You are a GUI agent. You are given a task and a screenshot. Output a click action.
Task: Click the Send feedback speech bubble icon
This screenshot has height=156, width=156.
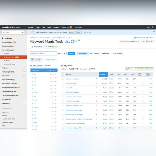(135, 38)
